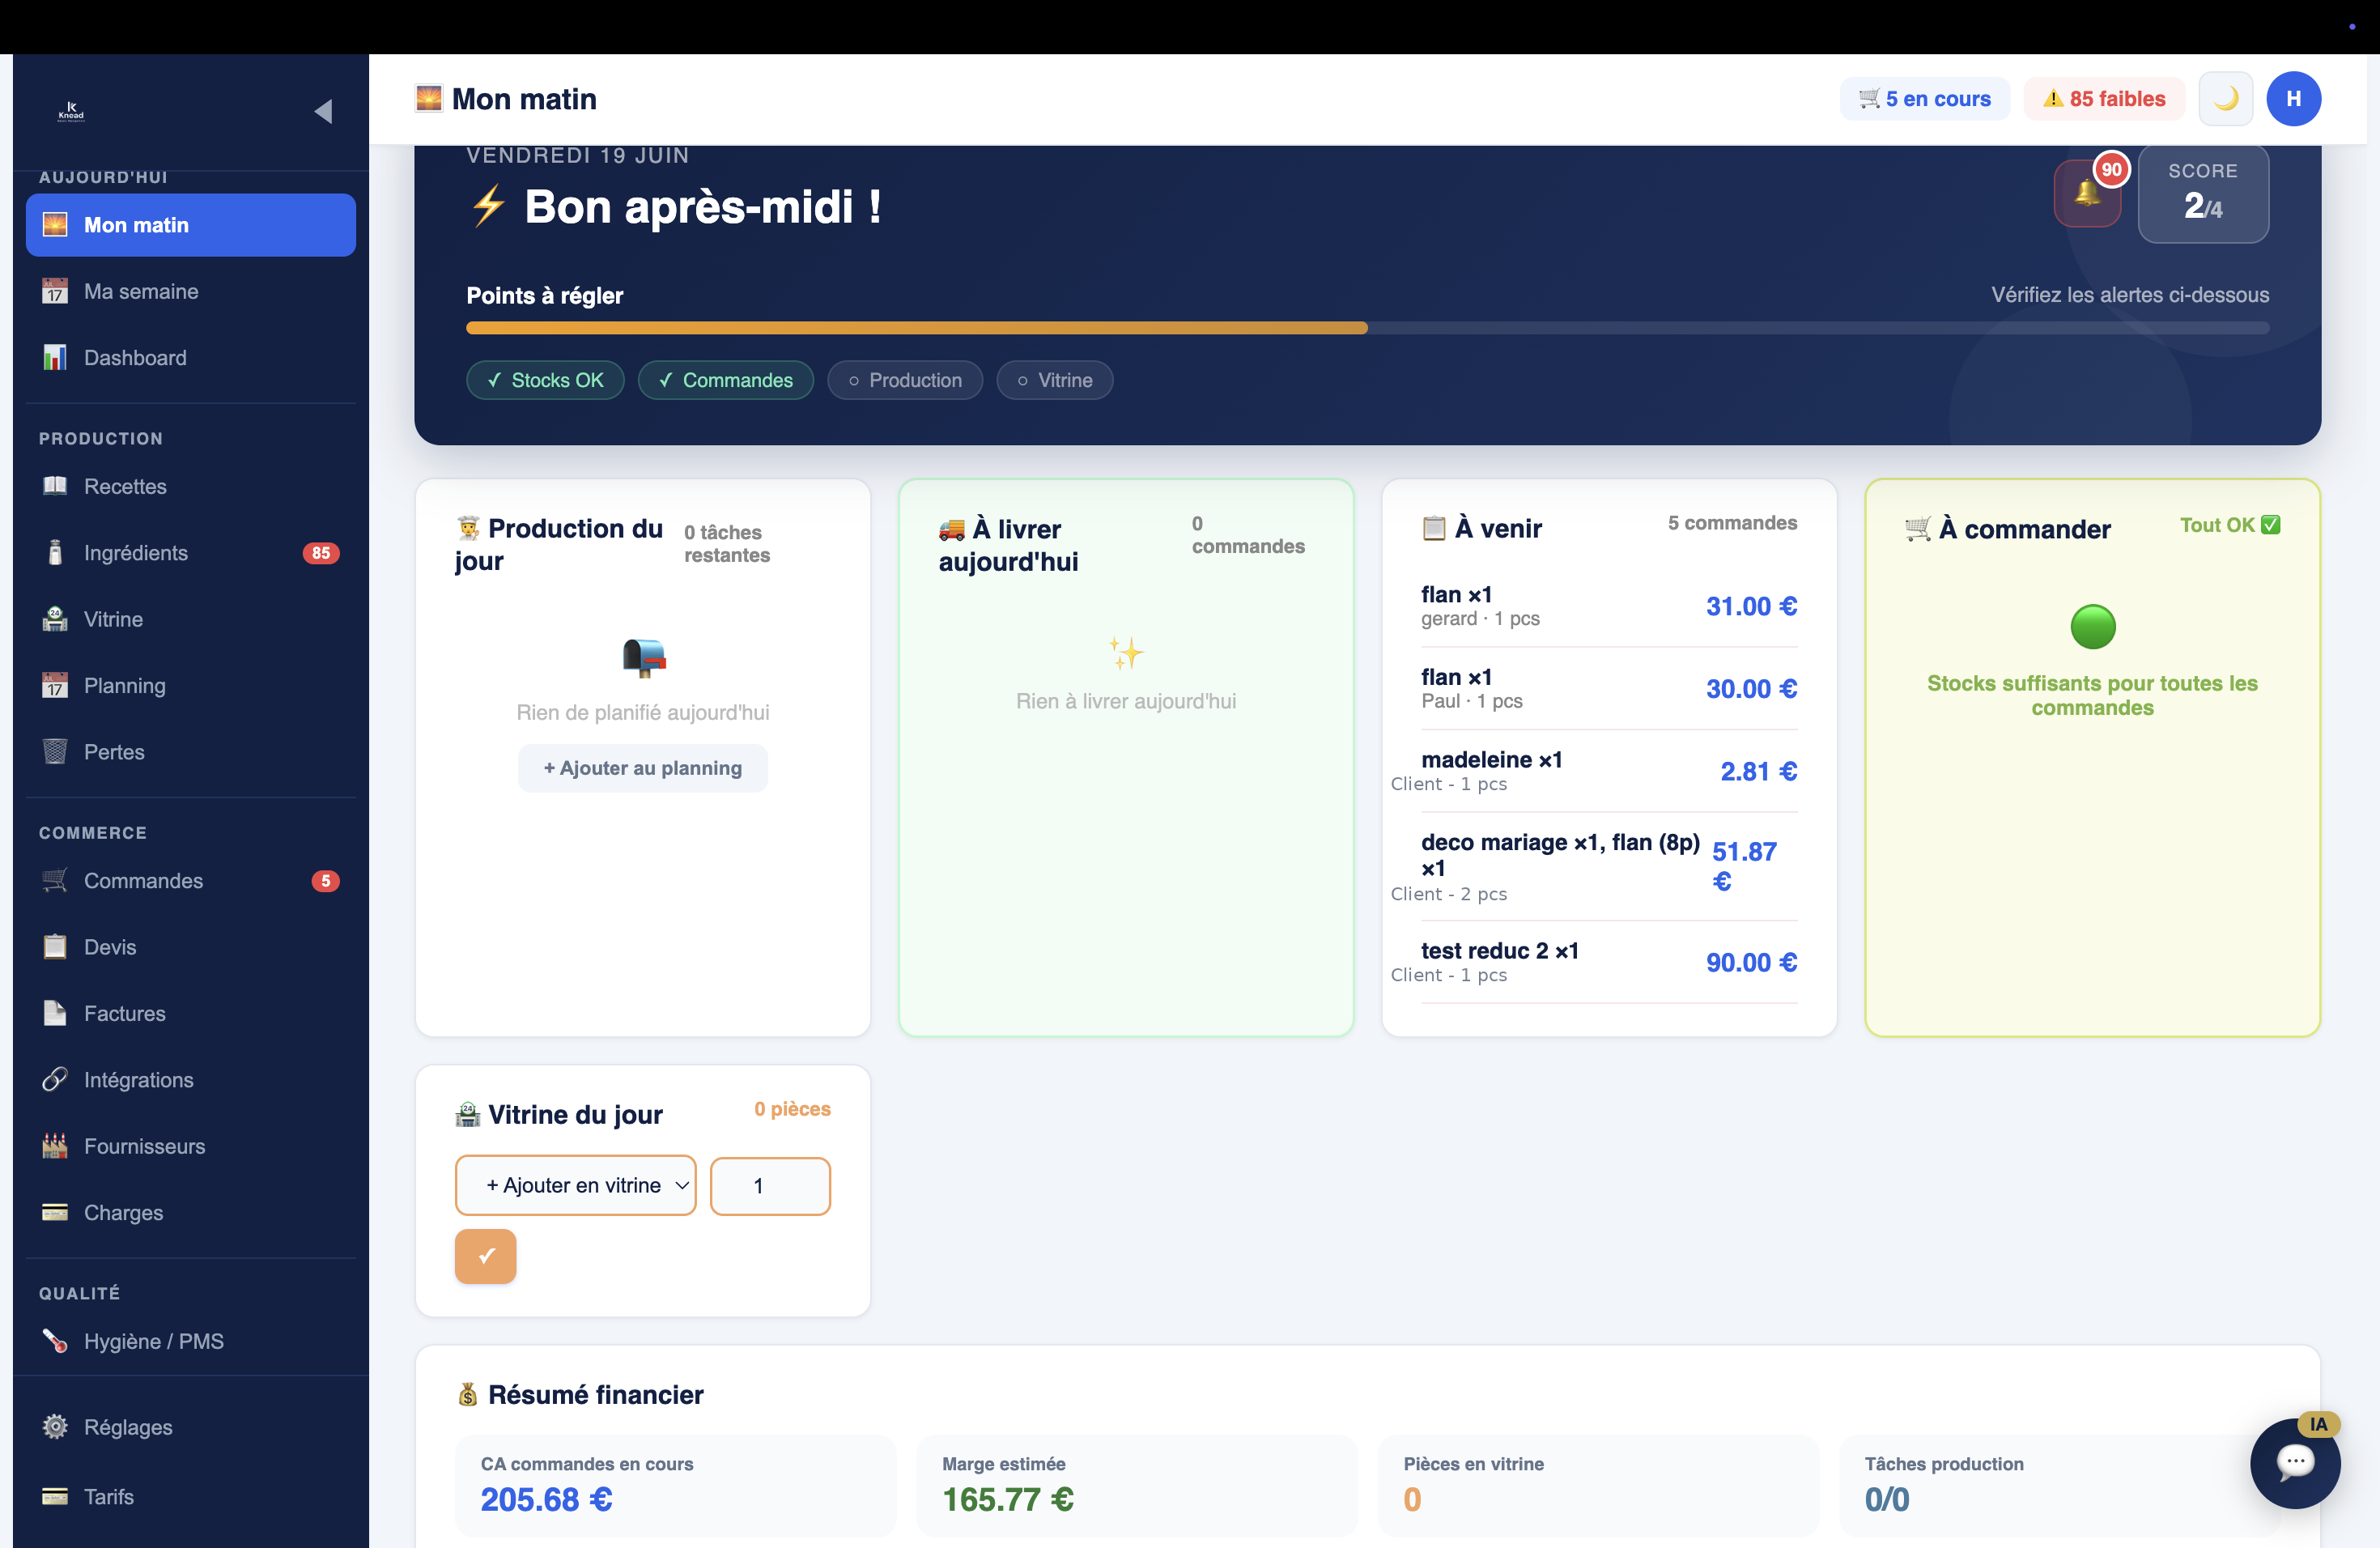Click the Factures document icon
2380x1548 pixels.
pos(55,1013)
